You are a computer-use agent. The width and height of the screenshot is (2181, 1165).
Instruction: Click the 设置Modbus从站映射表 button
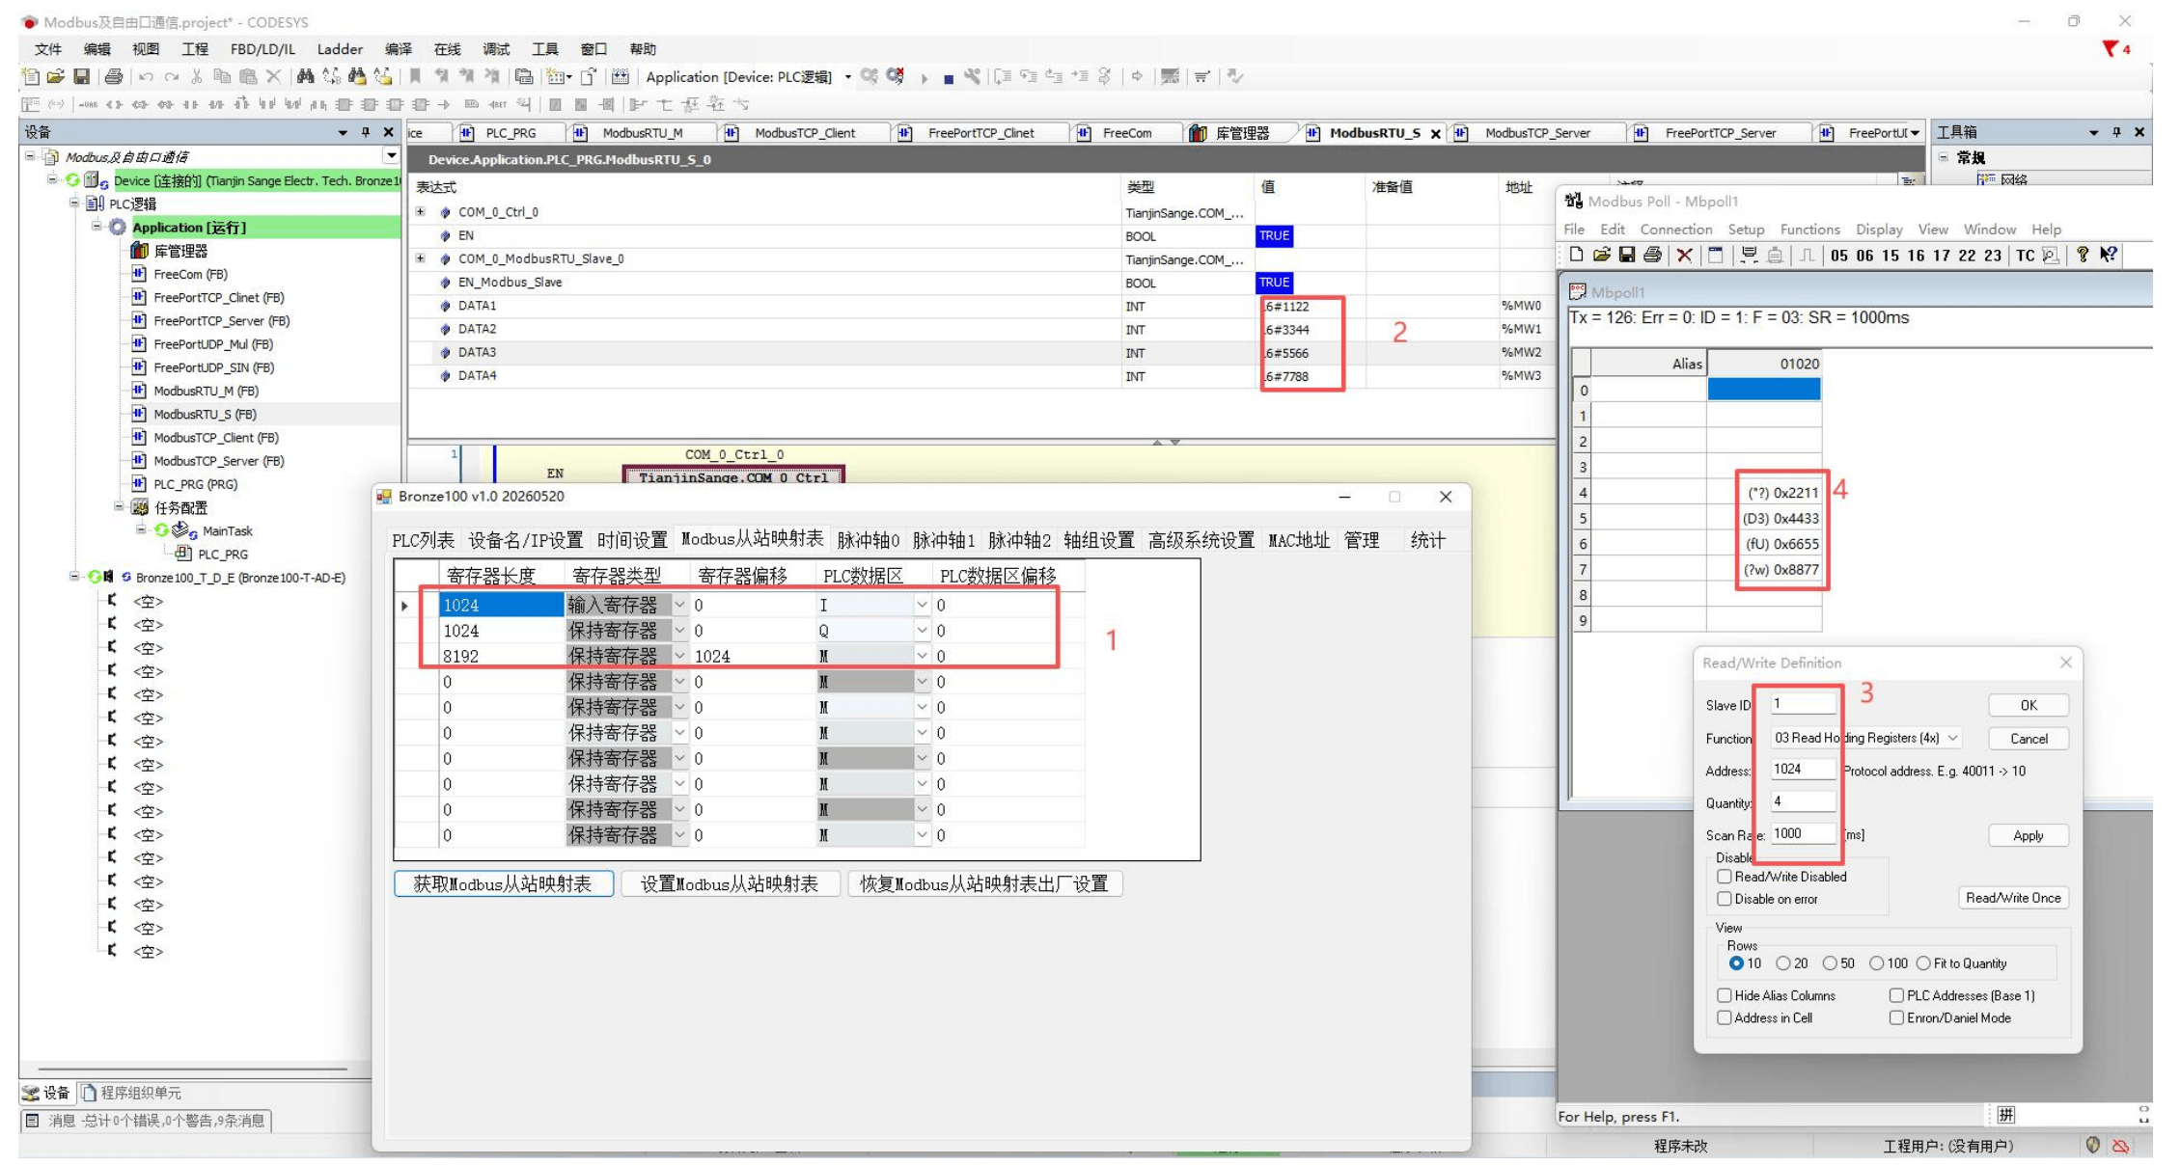pos(730,884)
